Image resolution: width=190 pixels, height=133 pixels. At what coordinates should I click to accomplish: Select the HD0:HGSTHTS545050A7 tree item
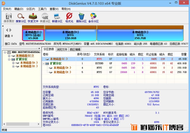[x=26, y=52]
